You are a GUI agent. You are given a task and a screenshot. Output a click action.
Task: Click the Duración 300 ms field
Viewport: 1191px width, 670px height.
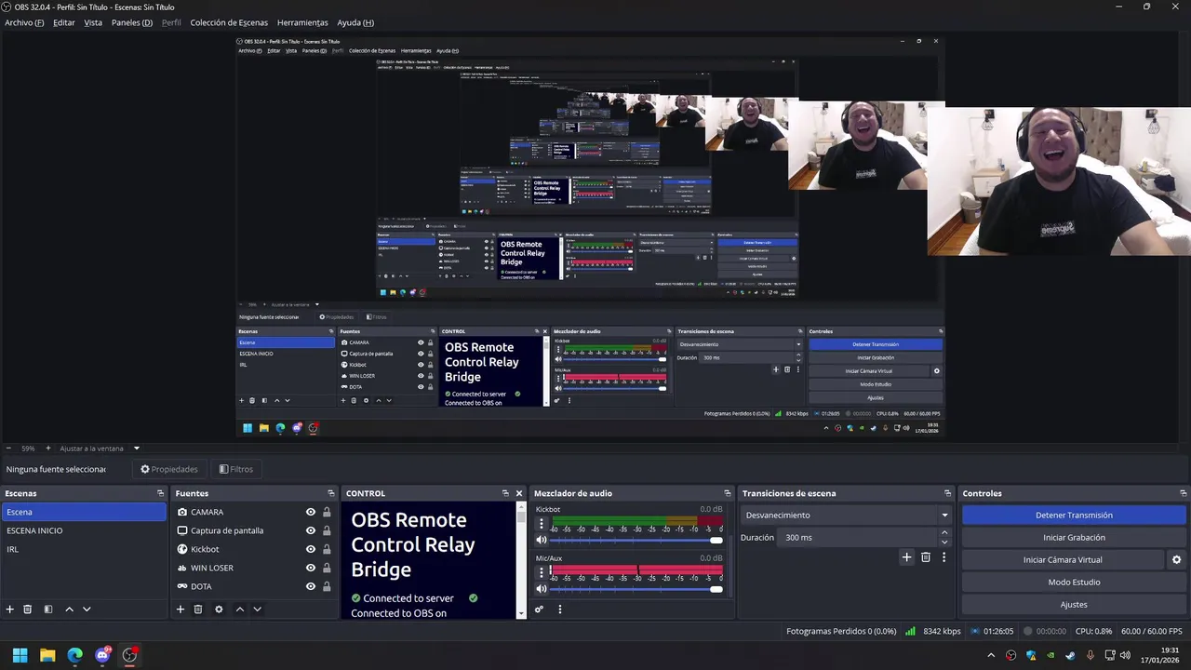(856, 537)
